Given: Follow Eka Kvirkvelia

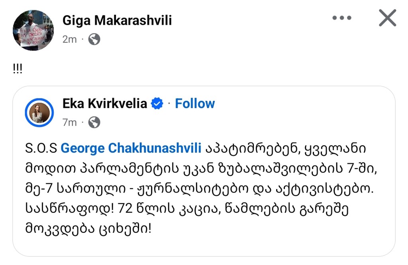Looking at the screenshot, I should click(x=195, y=104).
